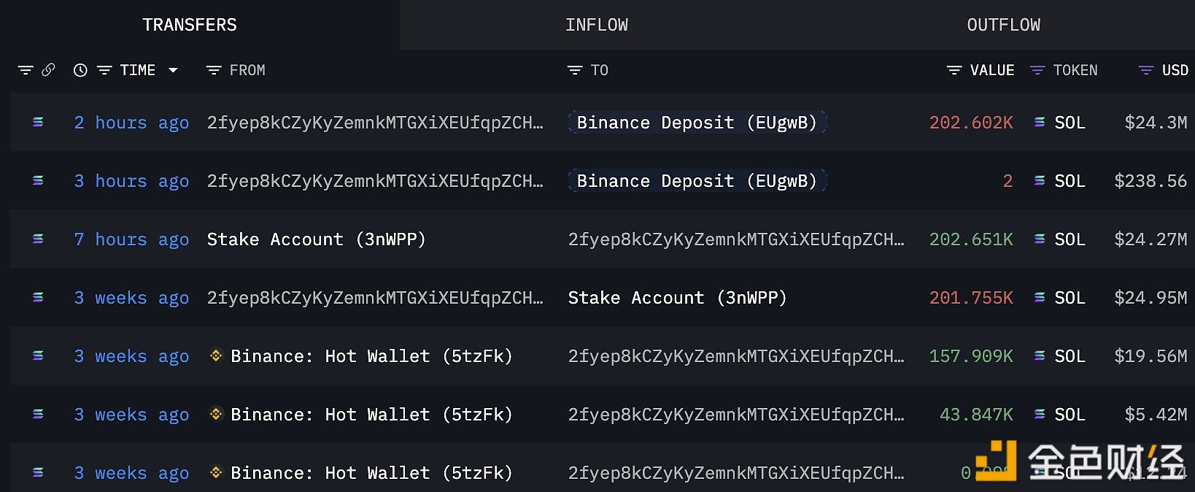
Task: Open the leftmost filter icon in header
Action: [x=26, y=70]
